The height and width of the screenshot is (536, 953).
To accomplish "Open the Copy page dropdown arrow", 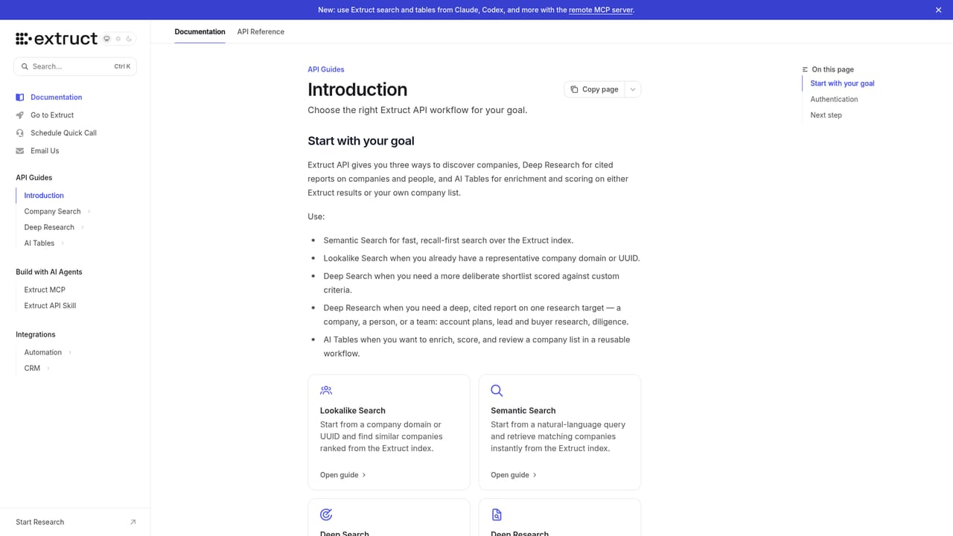I will pyautogui.click(x=633, y=89).
